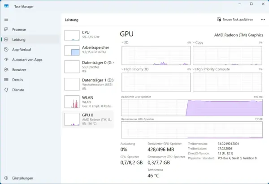Click the 428/496 MB value
Image resolution: width=269 pixels, height=184 pixels.
(161, 150)
